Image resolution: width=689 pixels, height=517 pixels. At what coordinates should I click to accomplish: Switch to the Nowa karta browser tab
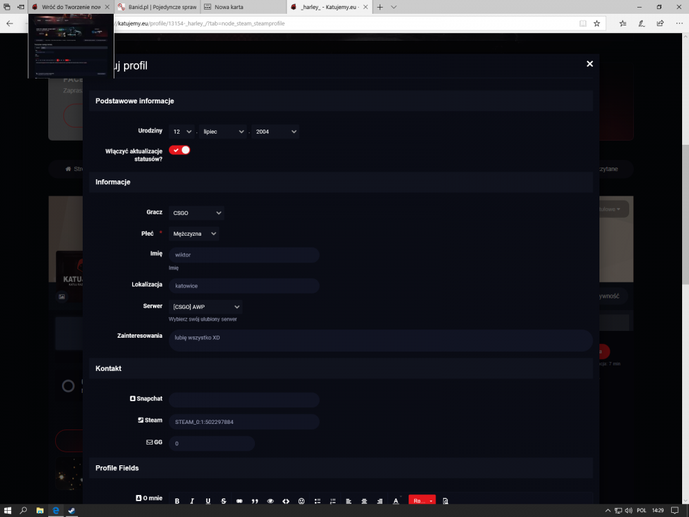pos(243,7)
